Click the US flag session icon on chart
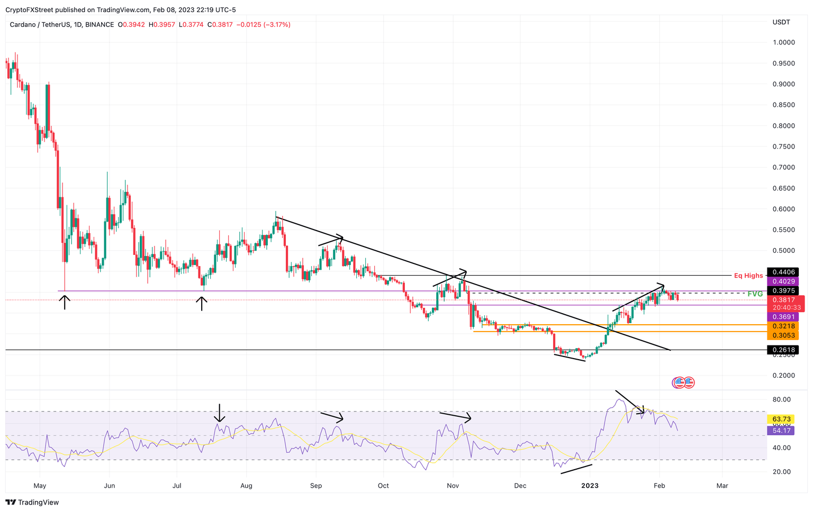 tap(688, 382)
